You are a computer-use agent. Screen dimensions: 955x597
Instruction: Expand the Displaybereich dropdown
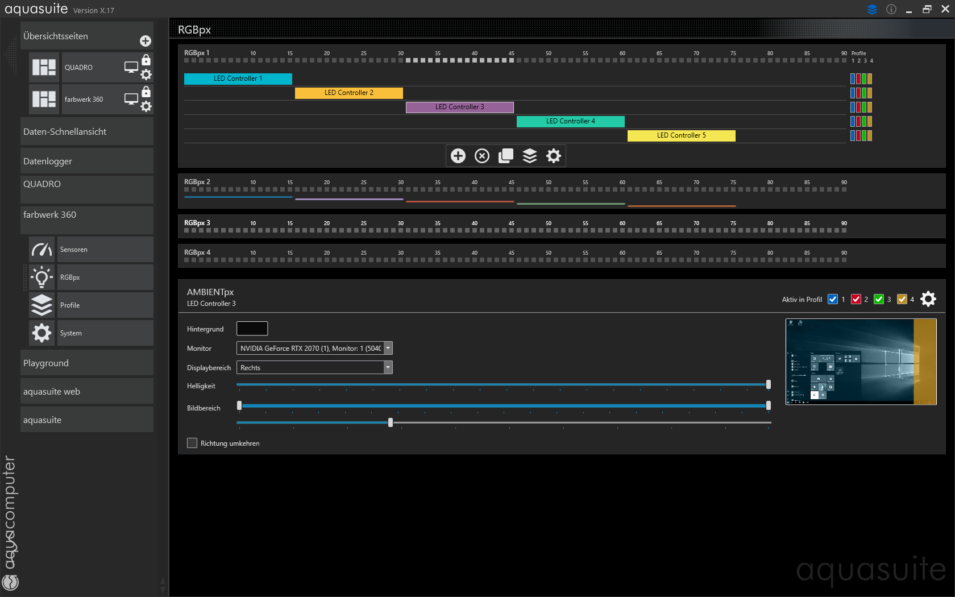pos(388,368)
